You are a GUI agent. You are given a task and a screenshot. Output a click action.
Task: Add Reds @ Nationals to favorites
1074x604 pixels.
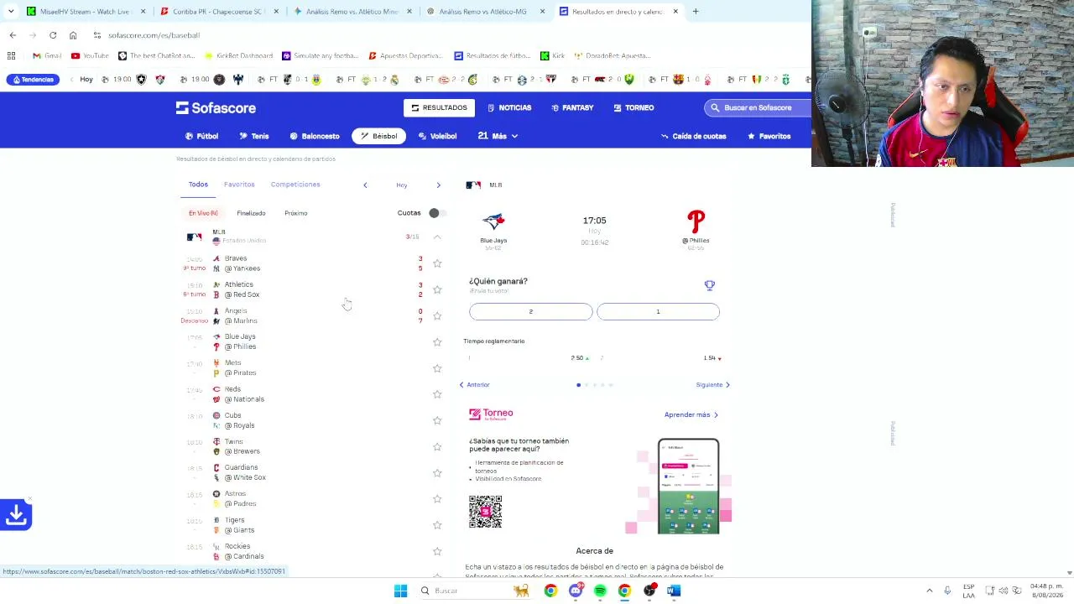437,394
